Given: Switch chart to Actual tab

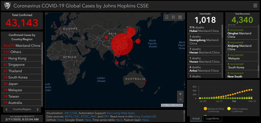Looking at the screenshot, I should coord(196,118).
